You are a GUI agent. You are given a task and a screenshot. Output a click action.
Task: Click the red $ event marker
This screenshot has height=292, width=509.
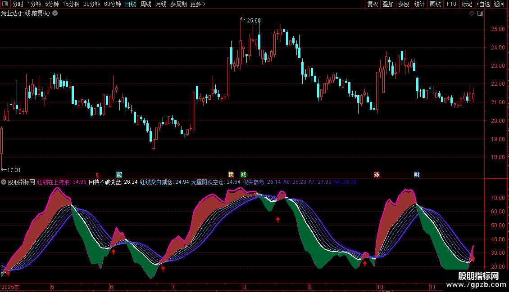tap(97, 175)
